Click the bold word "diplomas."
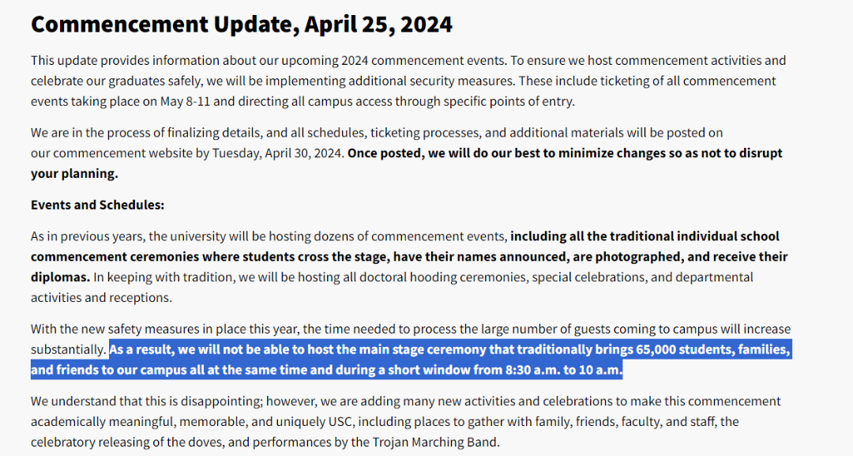Viewport: 853px width, 456px height. pyautogui.click(x=60, y=277)
